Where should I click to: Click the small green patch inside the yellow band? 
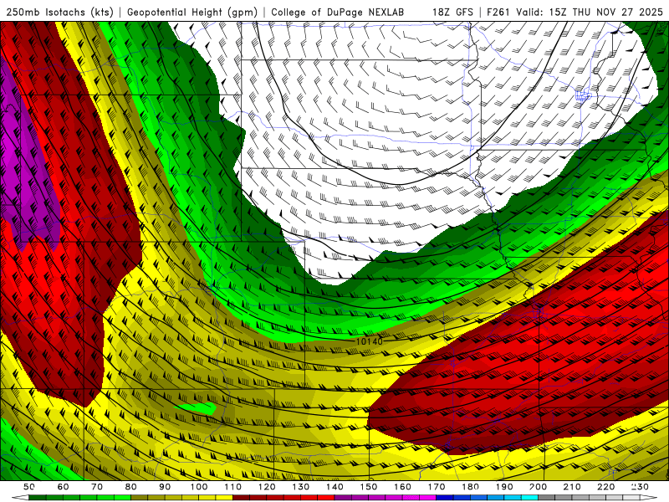click(x=197, y=407)
